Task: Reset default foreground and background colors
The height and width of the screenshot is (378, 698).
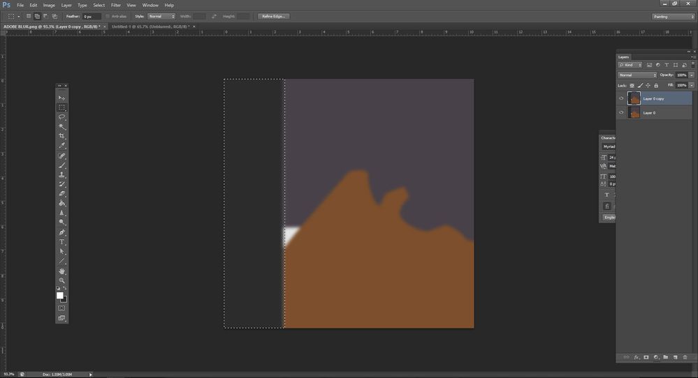Action: pos(58,288)
